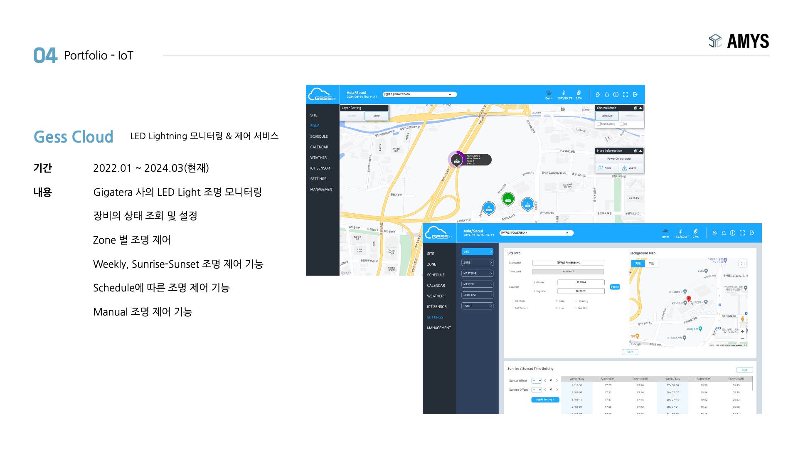Open the POWERBANK site dropdown in the settings window
Viewport: 798px width, 449px height.
pos(536,233)
